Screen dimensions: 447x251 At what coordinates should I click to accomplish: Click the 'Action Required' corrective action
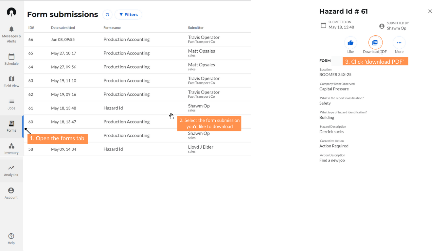334,146
